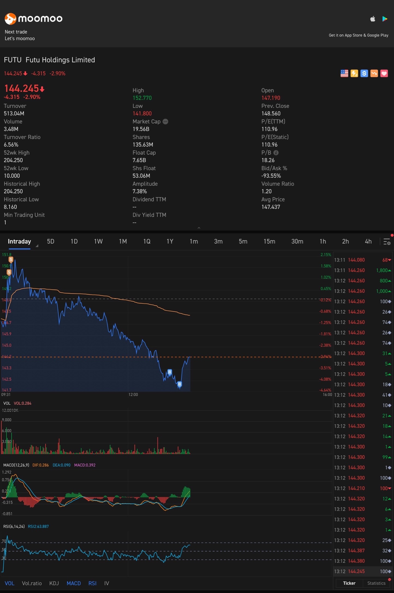
Task: Click the RSI2:63.887 readout
Action: (38, 526)
